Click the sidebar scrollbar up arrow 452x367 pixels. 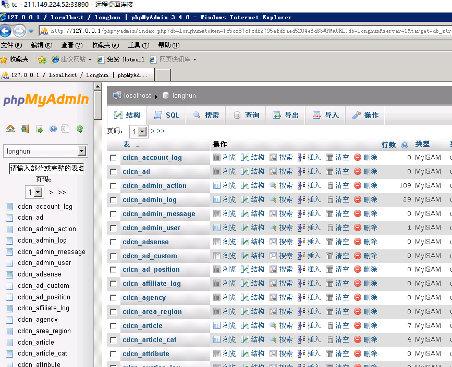click(x=97, y=86)
